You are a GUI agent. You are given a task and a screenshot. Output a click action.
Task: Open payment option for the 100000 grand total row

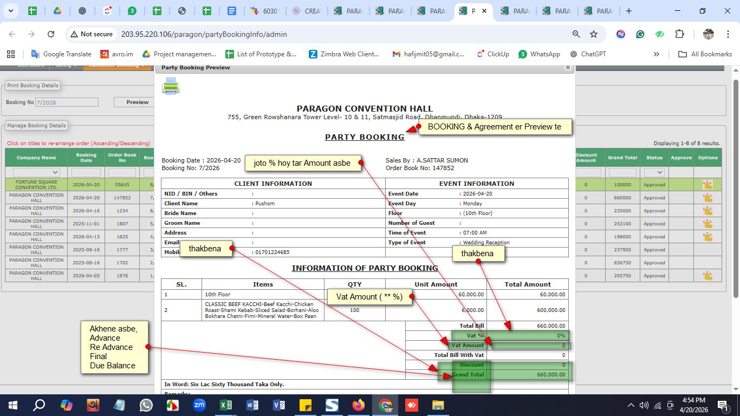coord(707,185)
